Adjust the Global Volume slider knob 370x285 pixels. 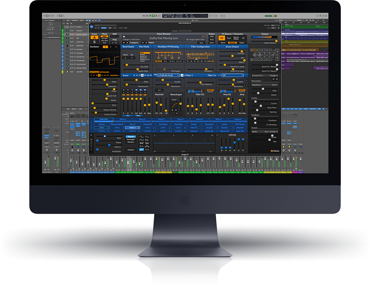(276, 41)
